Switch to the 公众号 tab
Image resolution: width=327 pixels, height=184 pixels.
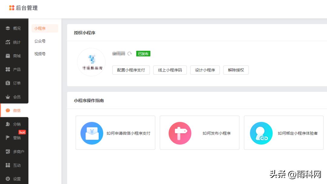[x=40, y=41]
